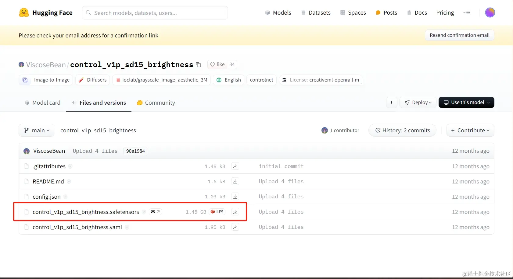Viewport: 513px width, 279px height.
Task: Click the Diffusers tag
Action: 92,80
